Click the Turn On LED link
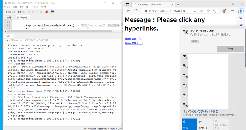 pyautogui.click(x=133, y=38)
